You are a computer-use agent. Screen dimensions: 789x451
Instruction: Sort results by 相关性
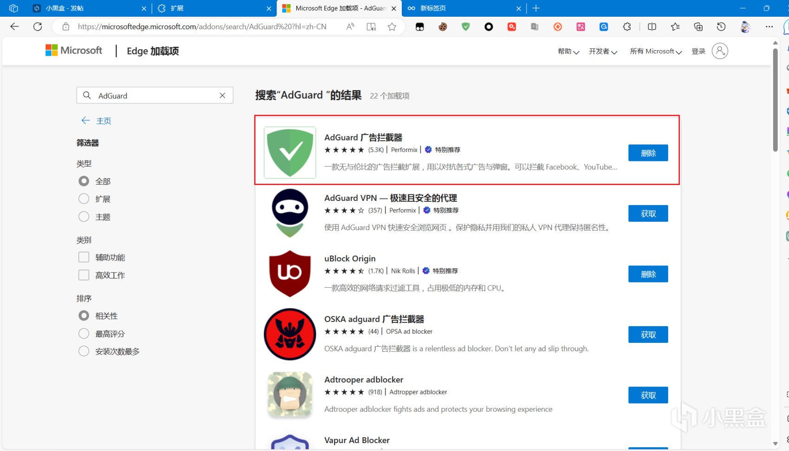click(x=84, y=316)
